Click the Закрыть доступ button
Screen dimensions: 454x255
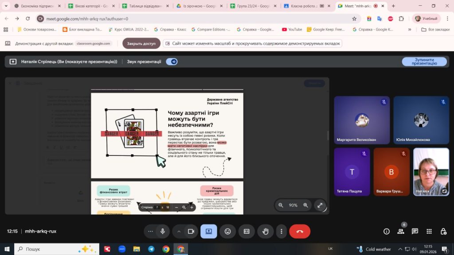141,43
